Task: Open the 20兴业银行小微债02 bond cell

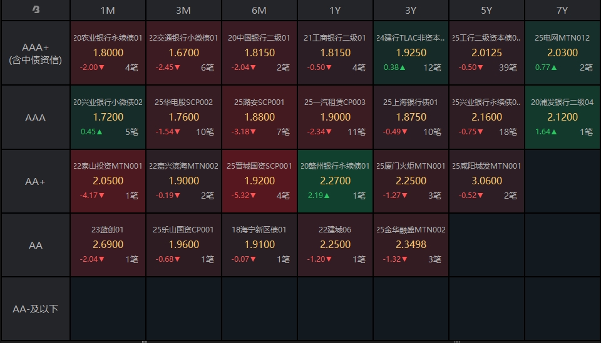Action: tap(108, 117)
